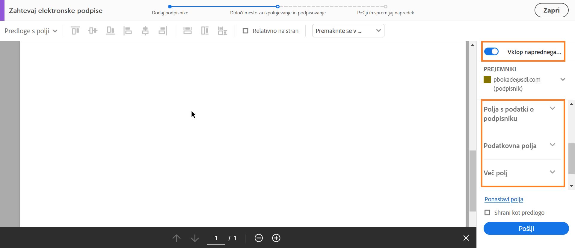Align selected fields to bottom edge

tap(110, 31)
